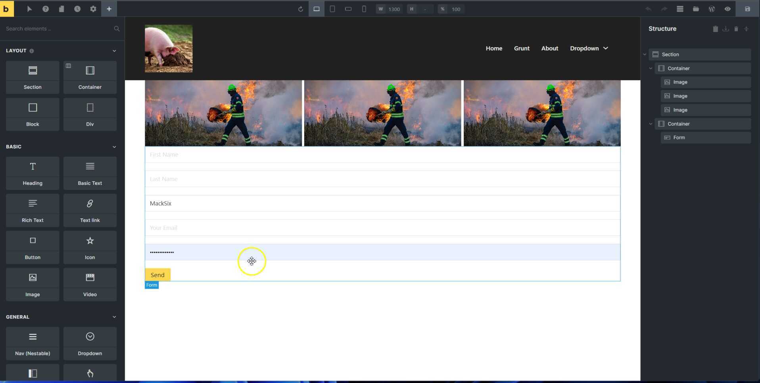The image size is (760, 383).
Task: Click the canvas width field showing 1300
Action: tap(390, 9)
